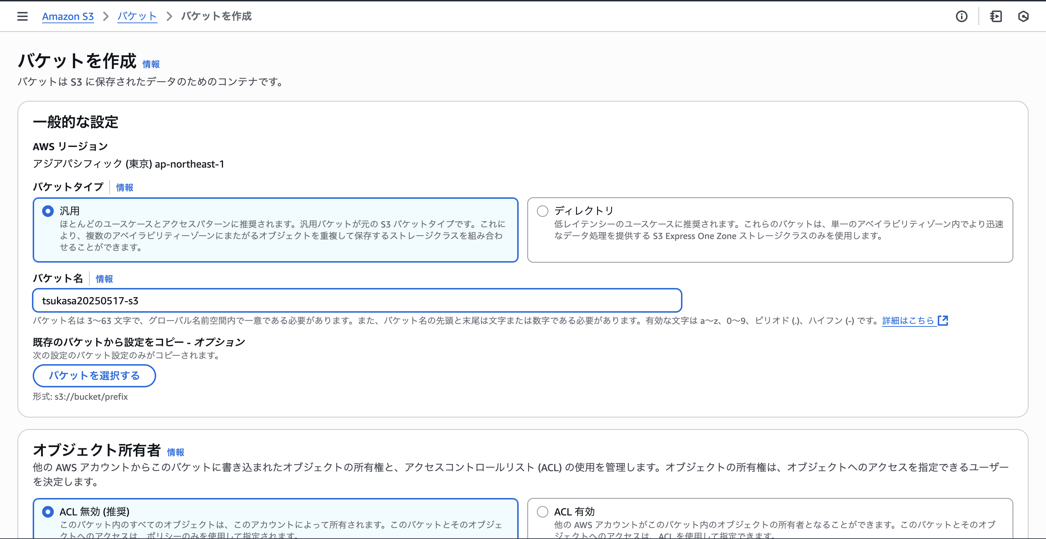This screenshot has height=539, width=1046.
Task: Click バケットを選択する button
Action: [94, 375]
